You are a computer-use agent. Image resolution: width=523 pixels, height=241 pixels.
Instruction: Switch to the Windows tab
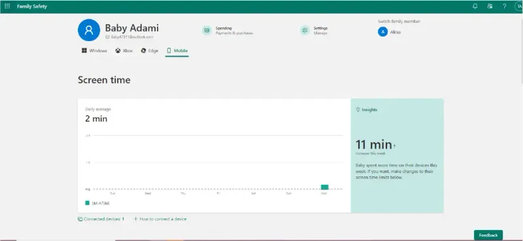tap(94, 51)
